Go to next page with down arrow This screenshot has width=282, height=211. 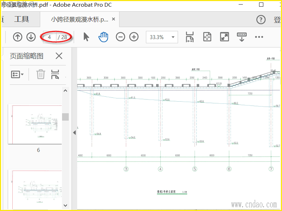(31, 37)
